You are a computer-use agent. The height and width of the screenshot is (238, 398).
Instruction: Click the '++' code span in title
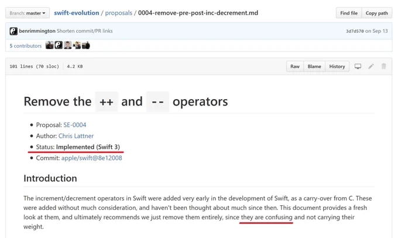click(107, 101)
